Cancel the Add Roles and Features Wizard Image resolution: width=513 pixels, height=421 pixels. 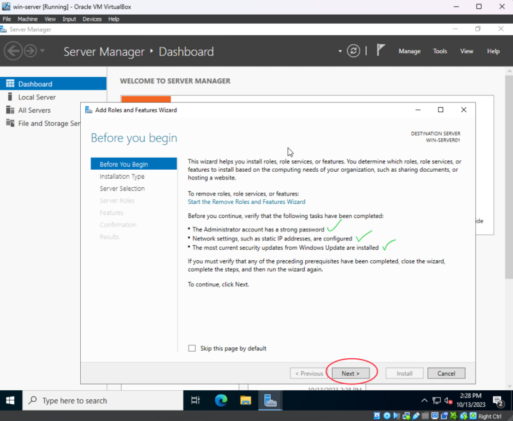point(446,373)
